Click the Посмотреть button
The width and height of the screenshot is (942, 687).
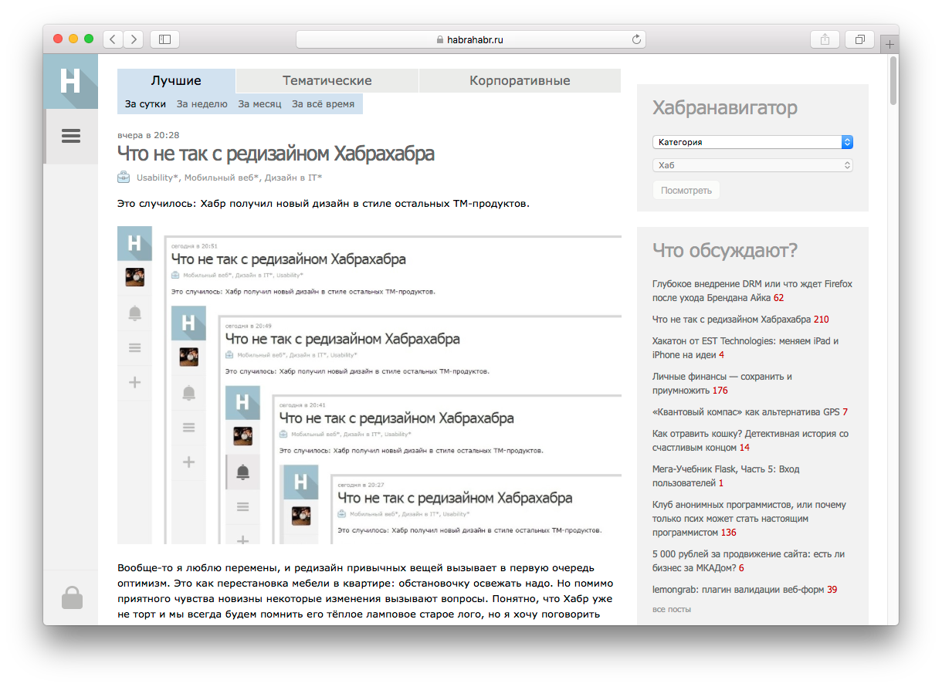coord(686,190)
